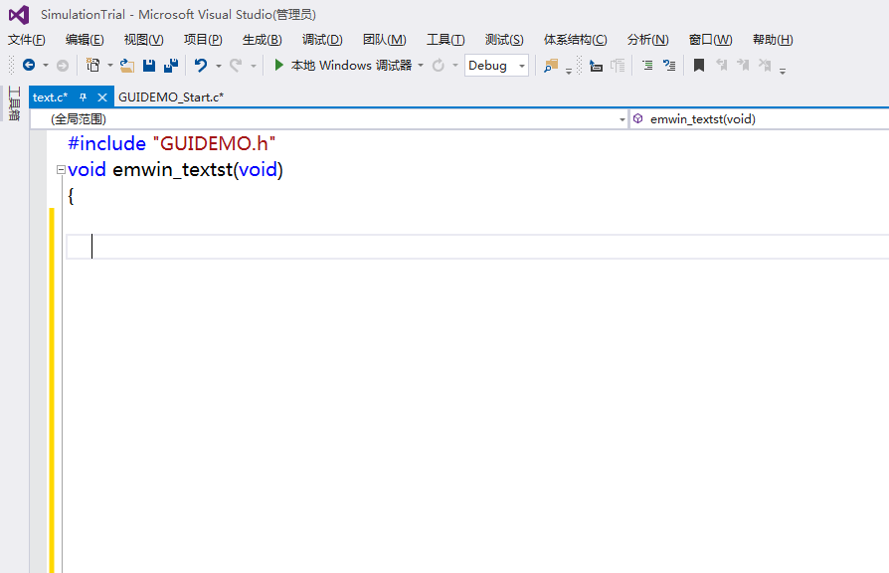Viewport: 889px width, 573px height.
Task: Open the 调试(D) menu
Action: pos(322,40)
